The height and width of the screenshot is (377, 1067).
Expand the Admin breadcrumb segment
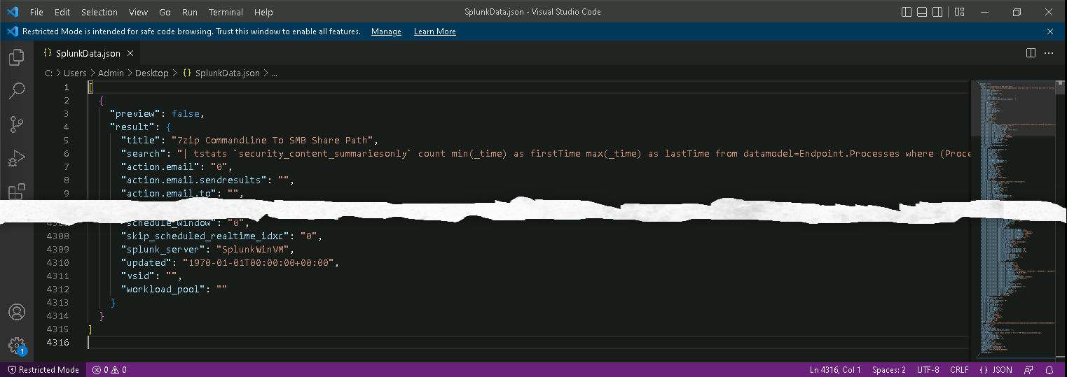[x=111, y=73]
